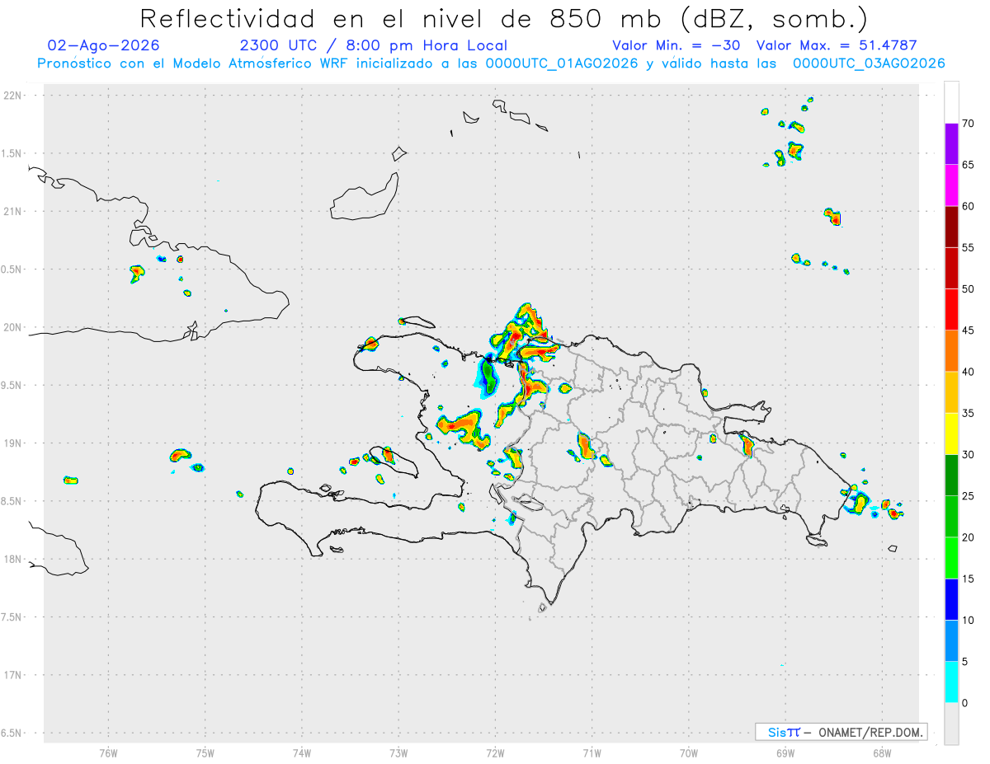Click the latitude axis label '18N'
990x764 pixels.
(14, 559)
